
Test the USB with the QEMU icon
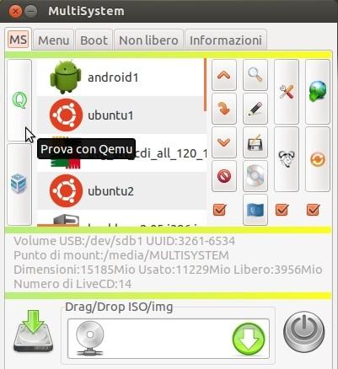[x=19, y=100]
